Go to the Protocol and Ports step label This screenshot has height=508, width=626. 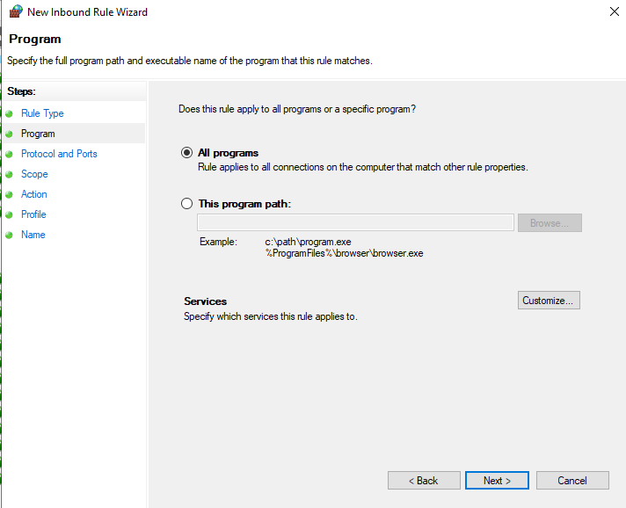coord(59,154)
